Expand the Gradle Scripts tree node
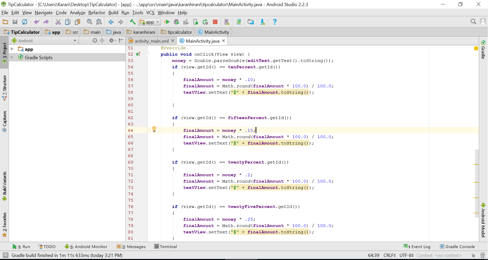The height and width of the screenshot is (260, 488). [12, 57]
